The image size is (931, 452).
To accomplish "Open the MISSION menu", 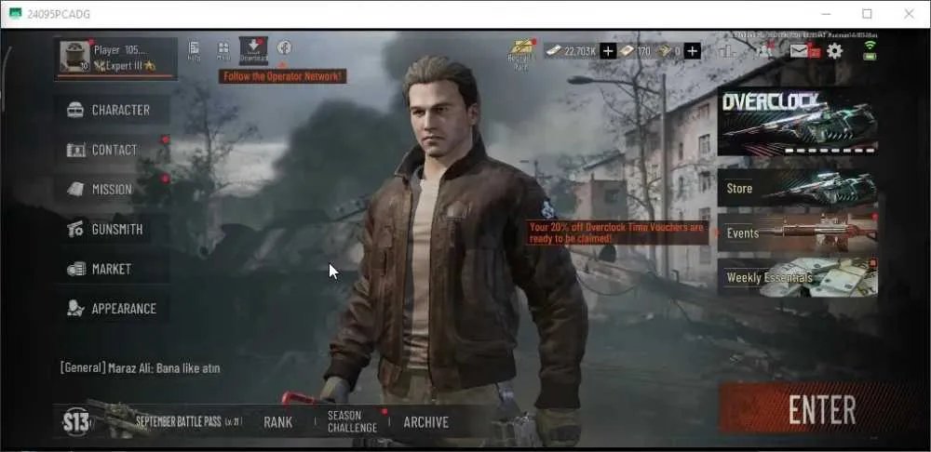I will point(113,189).
